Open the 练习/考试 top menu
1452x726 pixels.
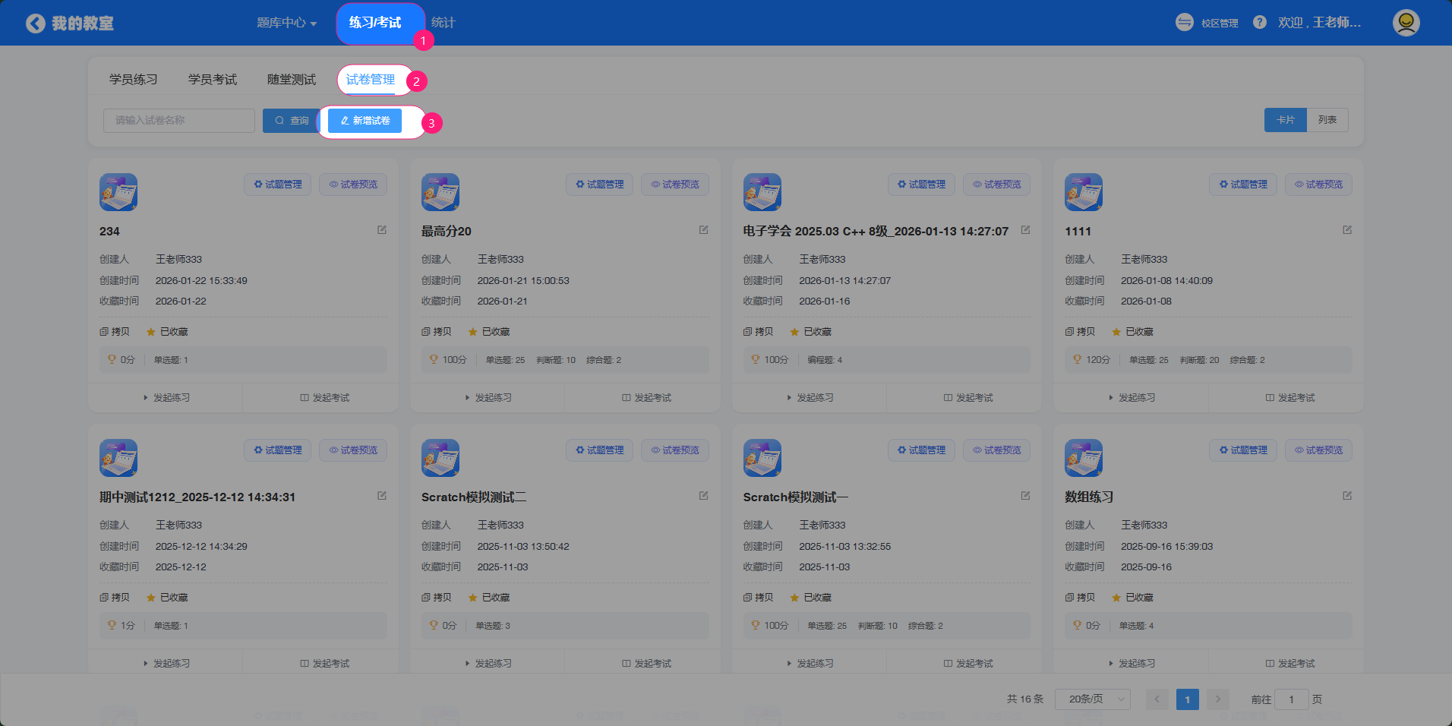[x=376, y=23]
